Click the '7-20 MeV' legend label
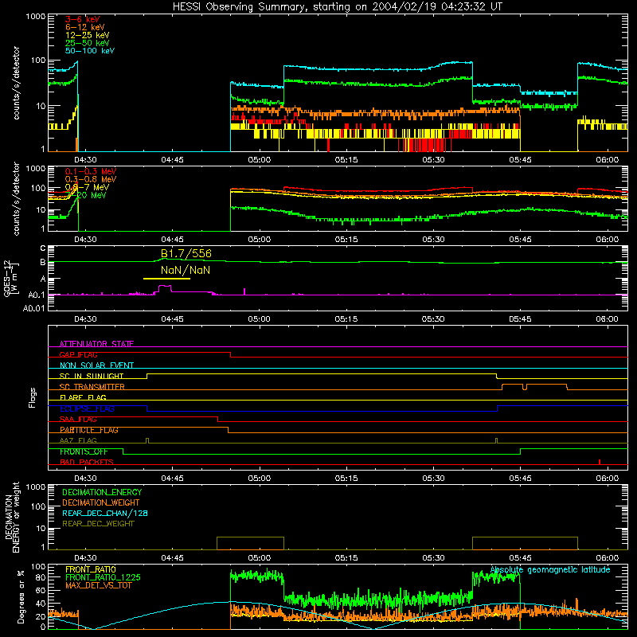The height and width of the screenshot is (637, 637). 86,195
